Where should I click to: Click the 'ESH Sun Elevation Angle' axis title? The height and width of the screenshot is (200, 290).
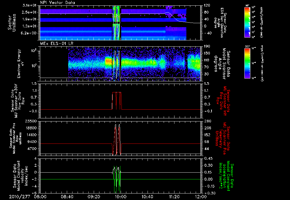point(220,23)
